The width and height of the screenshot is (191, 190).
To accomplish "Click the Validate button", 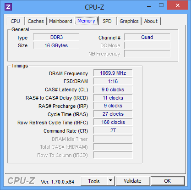I will click(x=132, y=181).
